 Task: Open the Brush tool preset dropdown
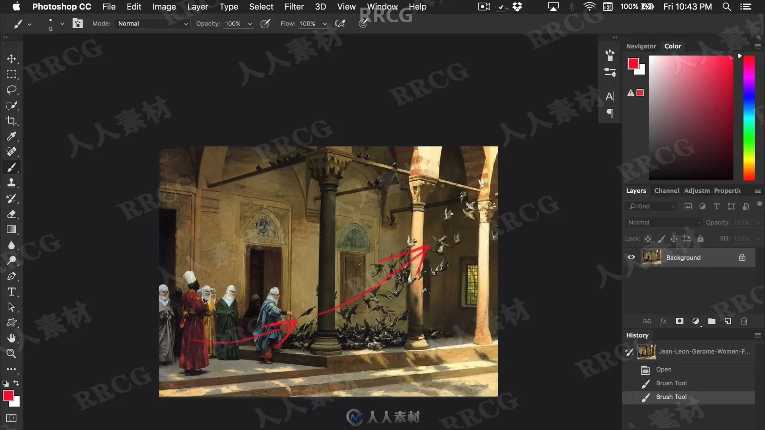click(29, 24)
